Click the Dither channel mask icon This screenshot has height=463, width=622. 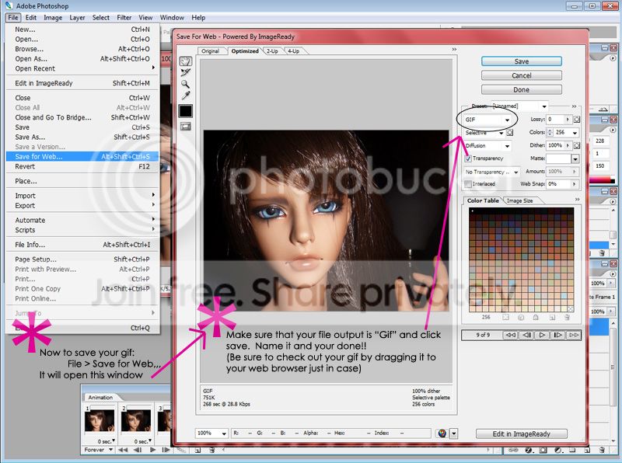coord(577,145)
